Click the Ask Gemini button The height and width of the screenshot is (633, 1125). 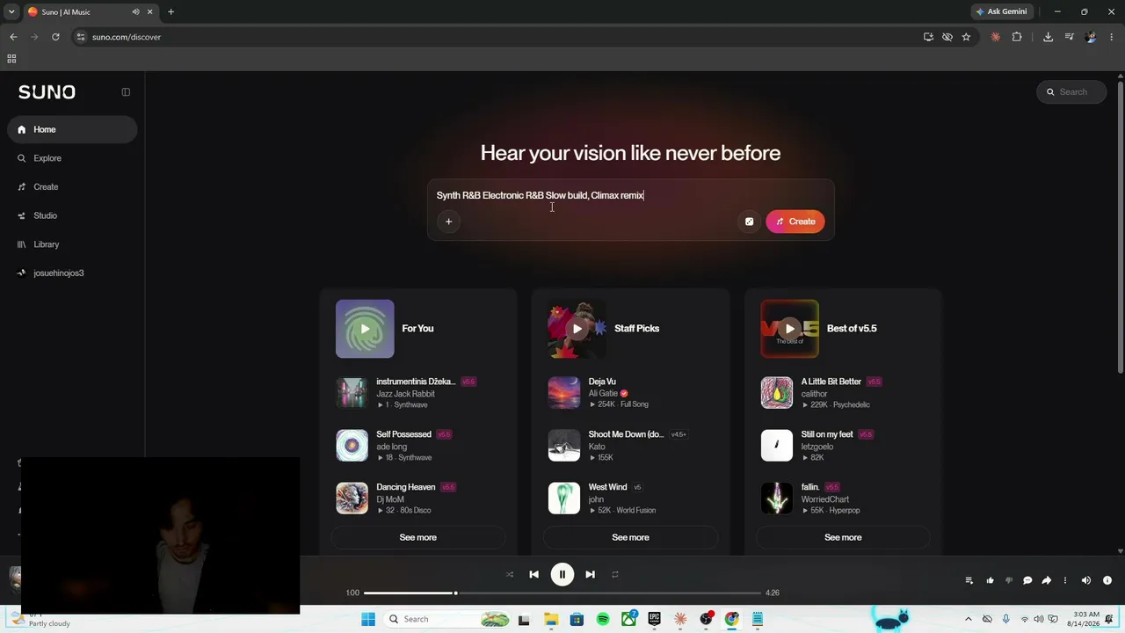pos(1001,11)
